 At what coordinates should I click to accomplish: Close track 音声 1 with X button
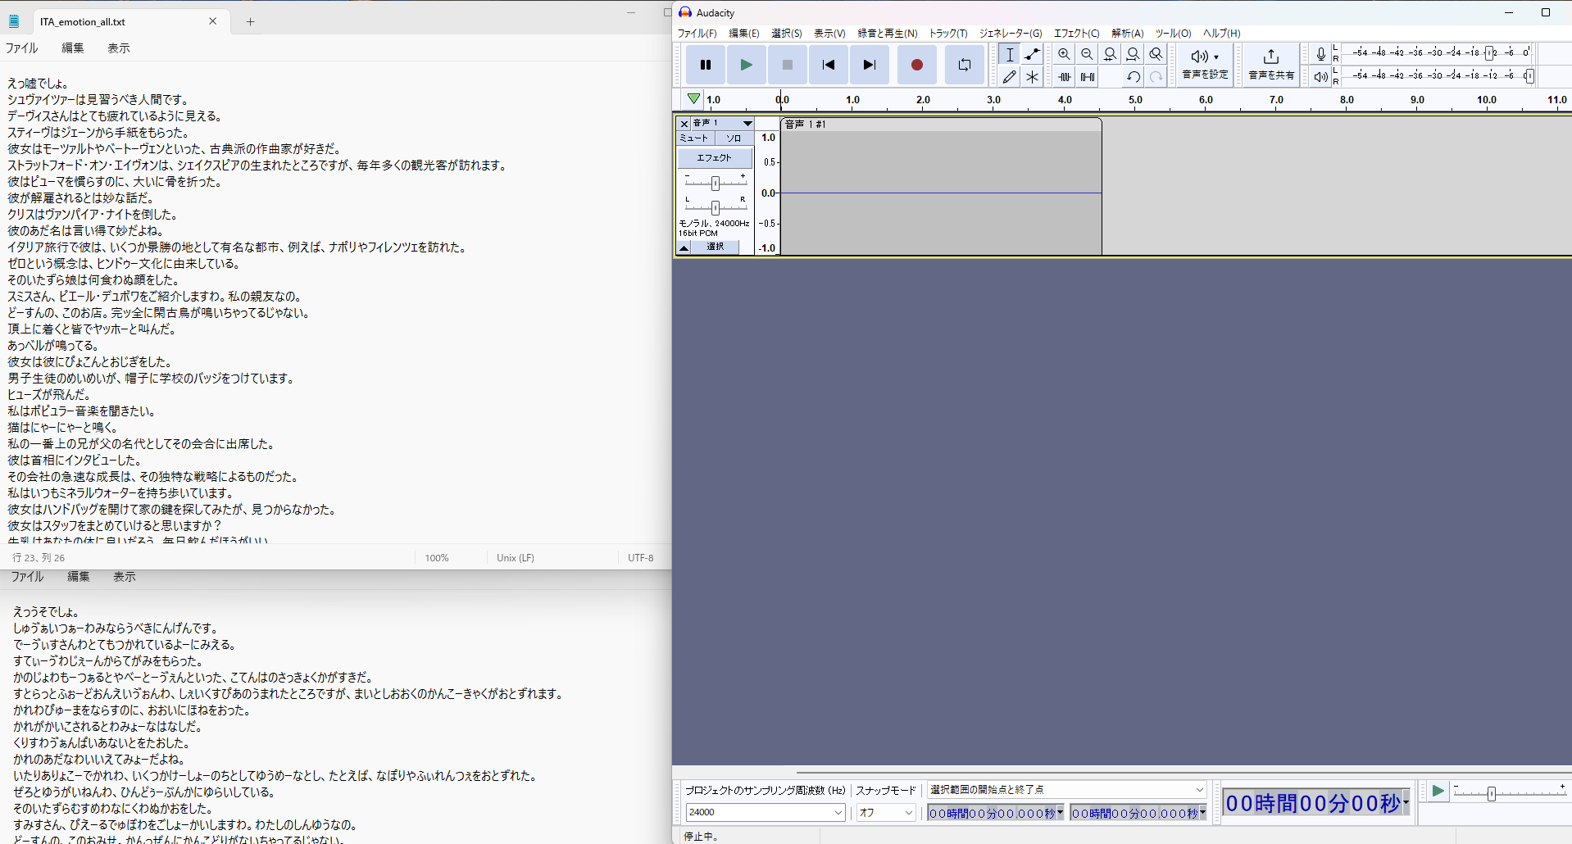[684, 124]
